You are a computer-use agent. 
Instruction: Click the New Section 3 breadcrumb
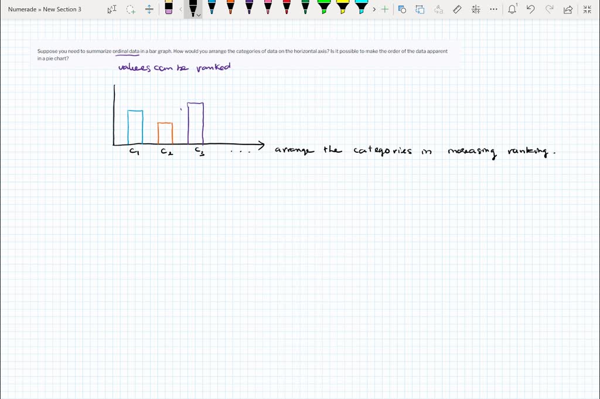tap(62, 9)
